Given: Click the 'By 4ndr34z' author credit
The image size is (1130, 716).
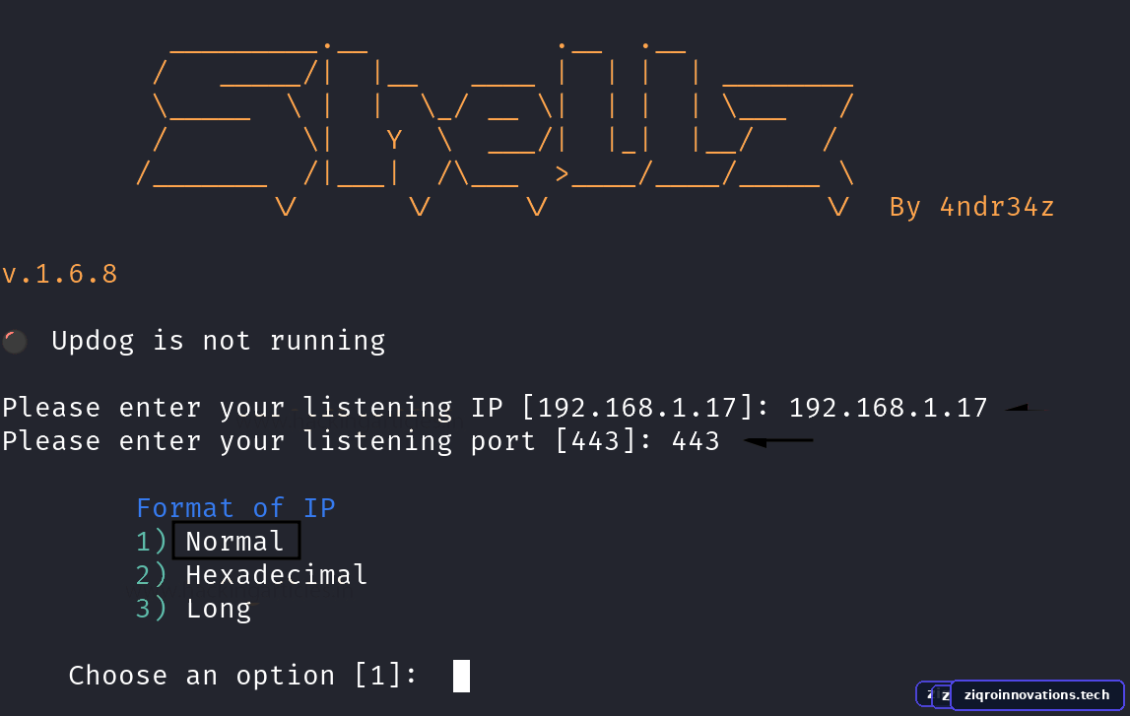Looking at the screenshot, I should point(971,207).
